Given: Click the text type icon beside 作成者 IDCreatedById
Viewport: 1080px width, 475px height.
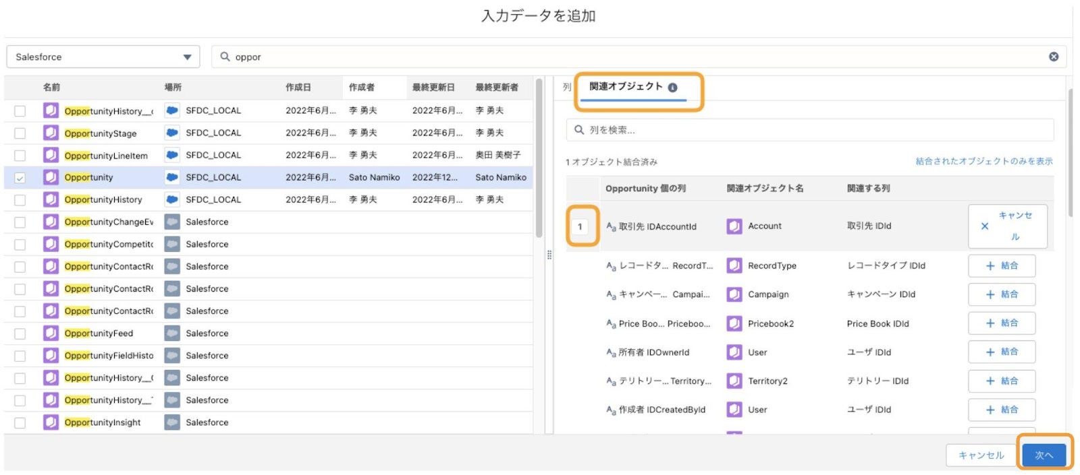Looking at the screenshot, I should tap(611, 410).
